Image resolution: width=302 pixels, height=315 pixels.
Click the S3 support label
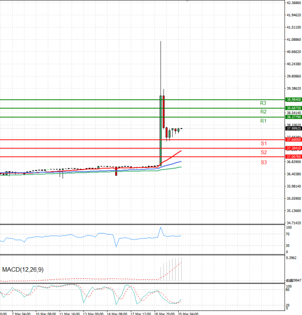(264, 163)
